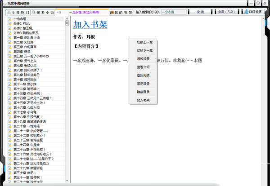The image size is (270, 186).
Task: Click the chapter list scrollbar thumb
Action: point(67,23)
